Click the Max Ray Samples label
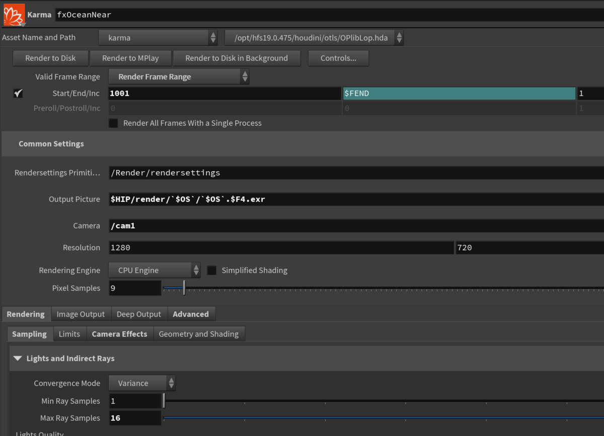 coord(70,418)
